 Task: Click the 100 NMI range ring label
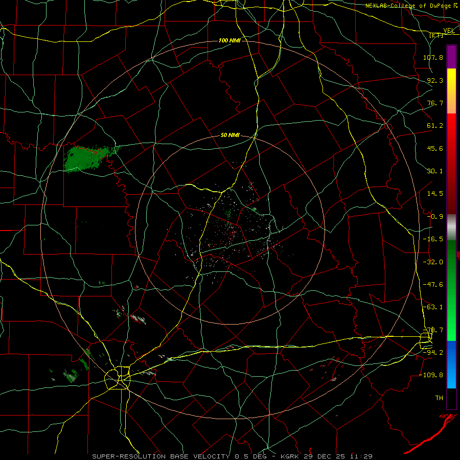point(229,40)
